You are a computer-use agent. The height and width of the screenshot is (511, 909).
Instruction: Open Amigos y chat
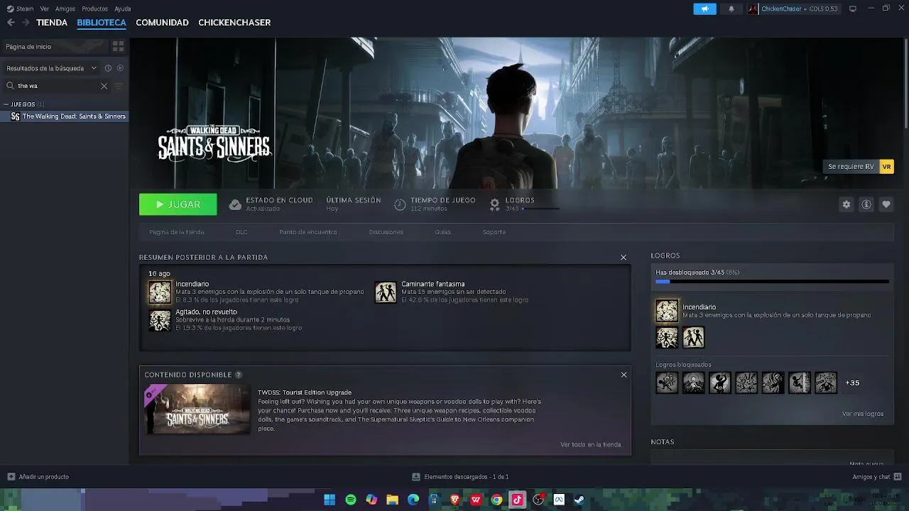coord(877,477)
